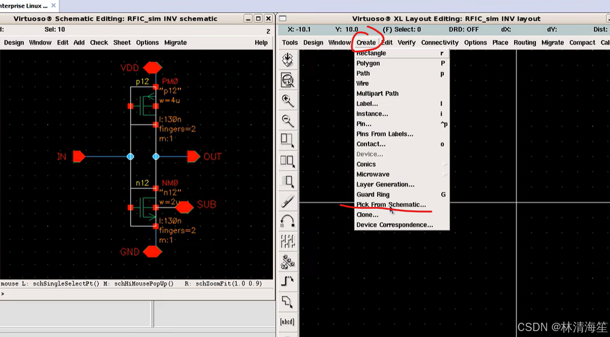Open the Connectivity menu in layout window
This screenshot has height=337, width=610.
[440, 42]
